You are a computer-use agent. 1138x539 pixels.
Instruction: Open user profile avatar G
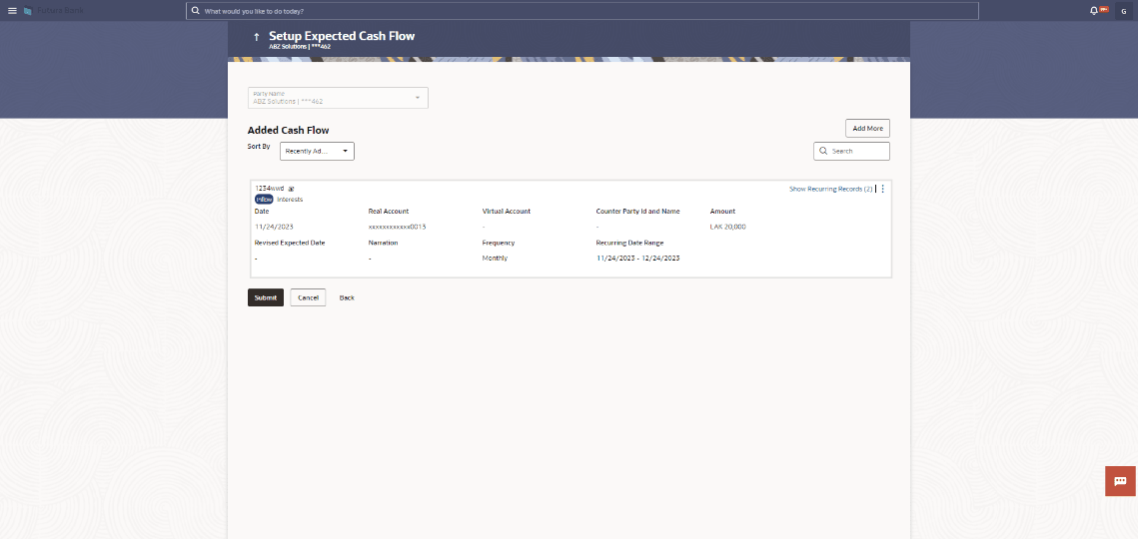[1122, 11]
